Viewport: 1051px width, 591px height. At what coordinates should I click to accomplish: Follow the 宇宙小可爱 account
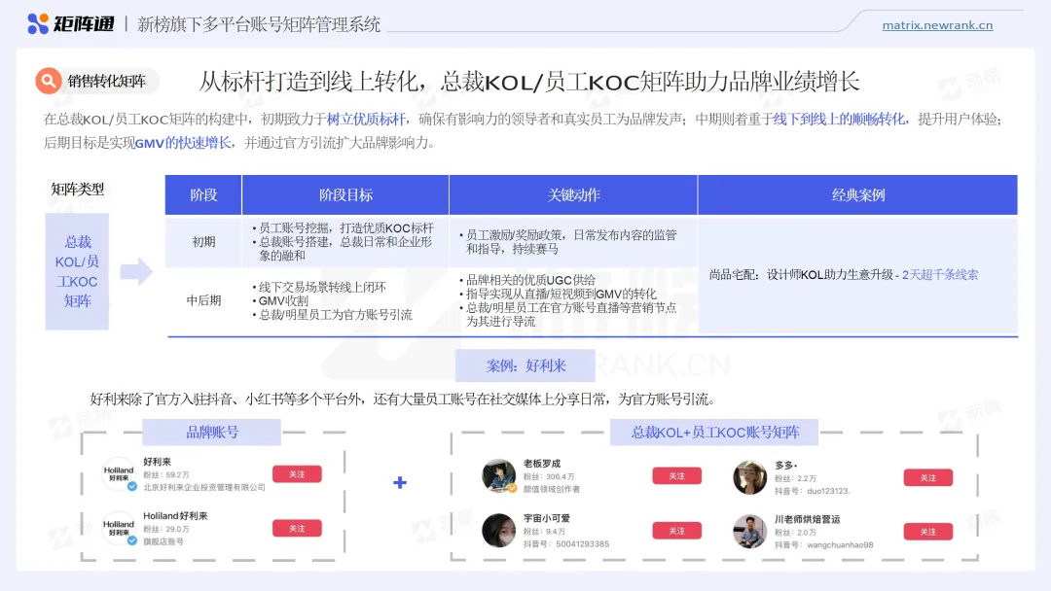click(x=677, y=531)
